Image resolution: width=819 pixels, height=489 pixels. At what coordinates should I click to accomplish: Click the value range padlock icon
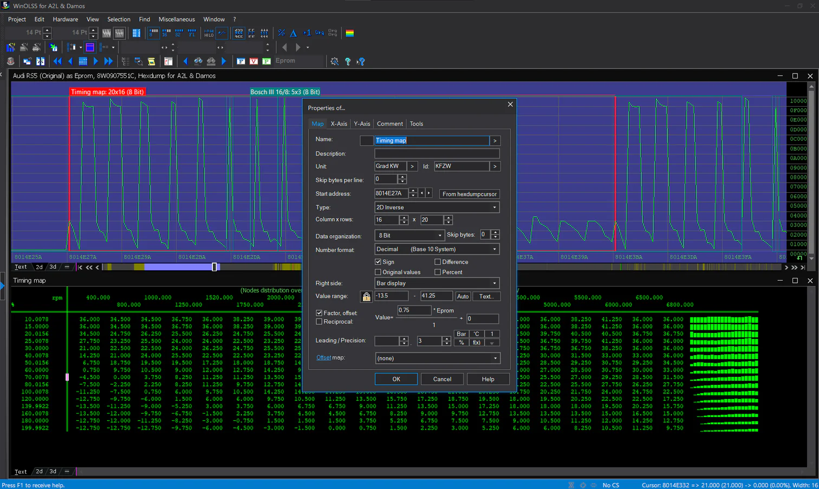tap(366, 296)
